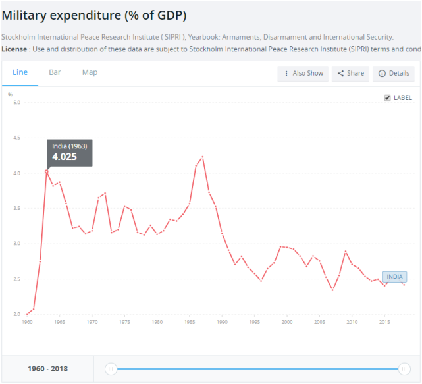
Task: Click the 1963 data point on the line
Action: click(47, 171)
